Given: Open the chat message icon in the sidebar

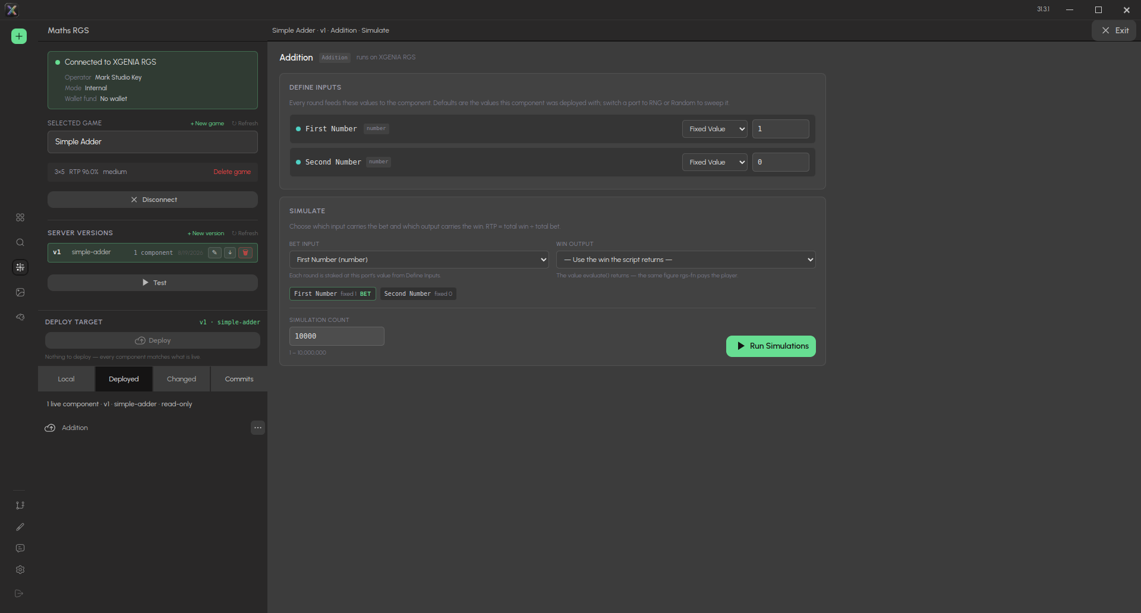Looking at the screenshot, I should click(x=20, y=548).
